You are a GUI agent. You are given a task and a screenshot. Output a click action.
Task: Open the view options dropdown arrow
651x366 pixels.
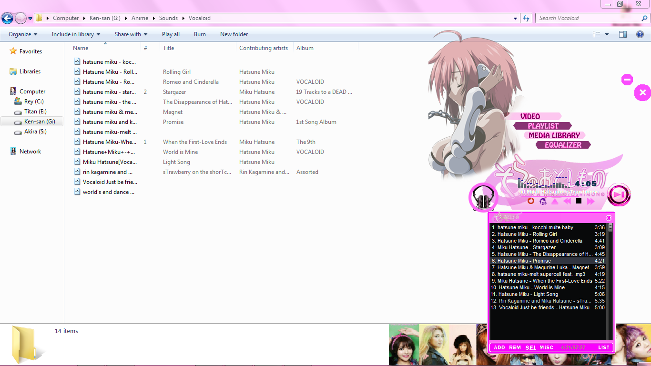(x=607, y=34)
